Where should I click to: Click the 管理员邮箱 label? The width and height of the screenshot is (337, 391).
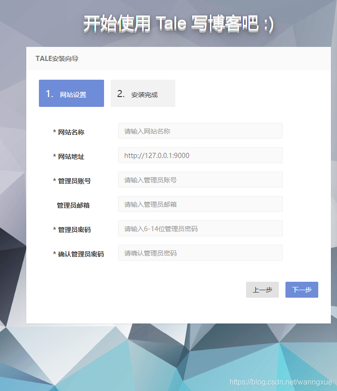pos(73,205)
